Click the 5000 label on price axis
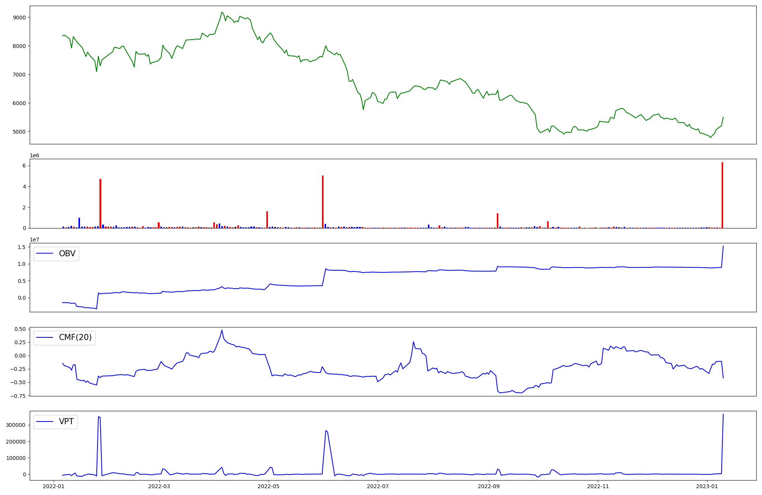This screenshot has height=495, width=762. (x=19, y=132)
